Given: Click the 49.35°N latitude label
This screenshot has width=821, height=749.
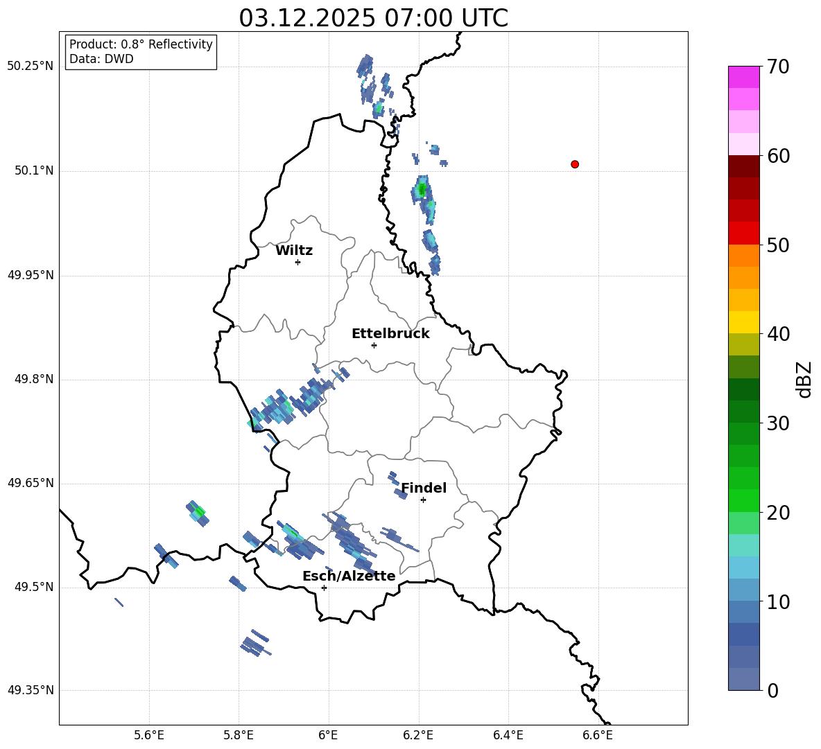Looking at the screenshot, I should [31, 690].
